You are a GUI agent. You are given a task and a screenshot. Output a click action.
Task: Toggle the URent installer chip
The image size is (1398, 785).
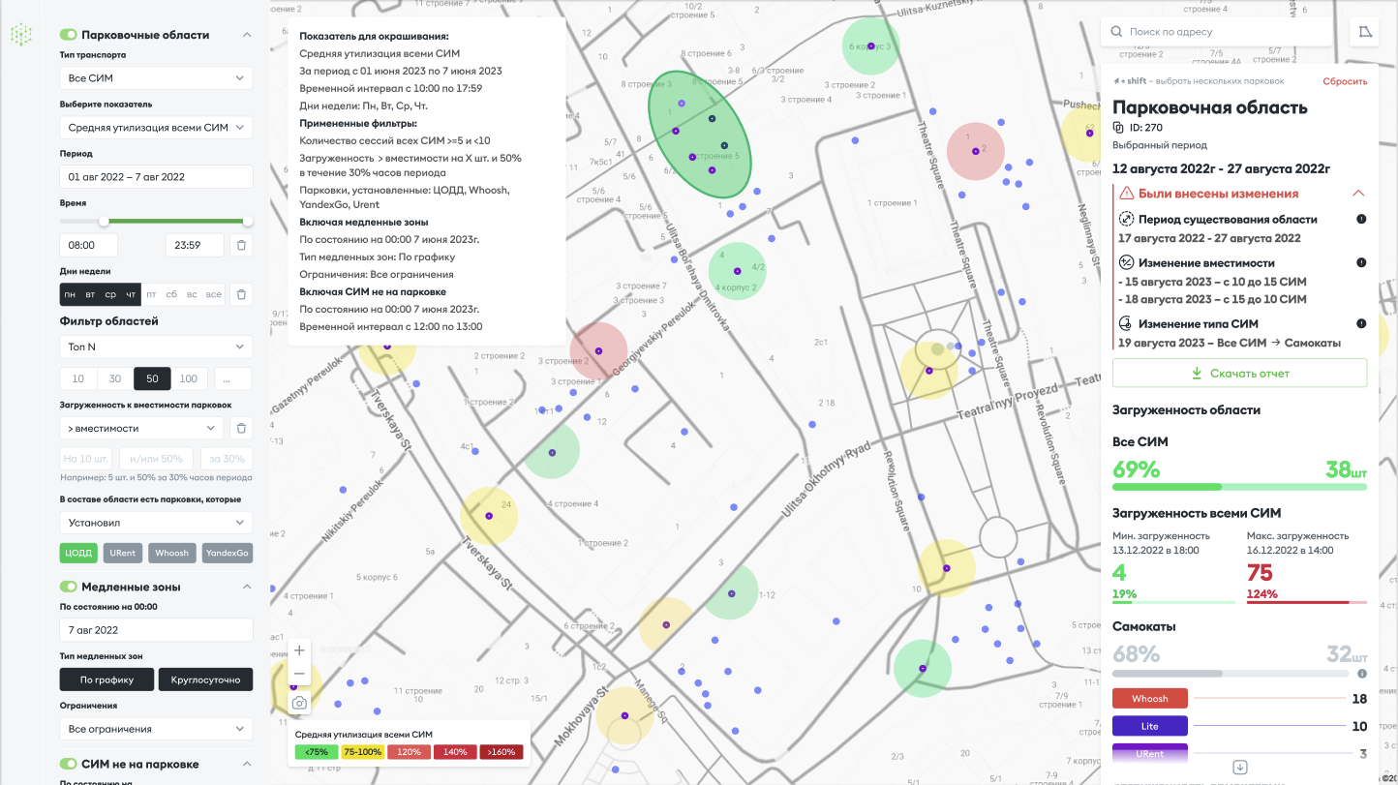(123, 553)
